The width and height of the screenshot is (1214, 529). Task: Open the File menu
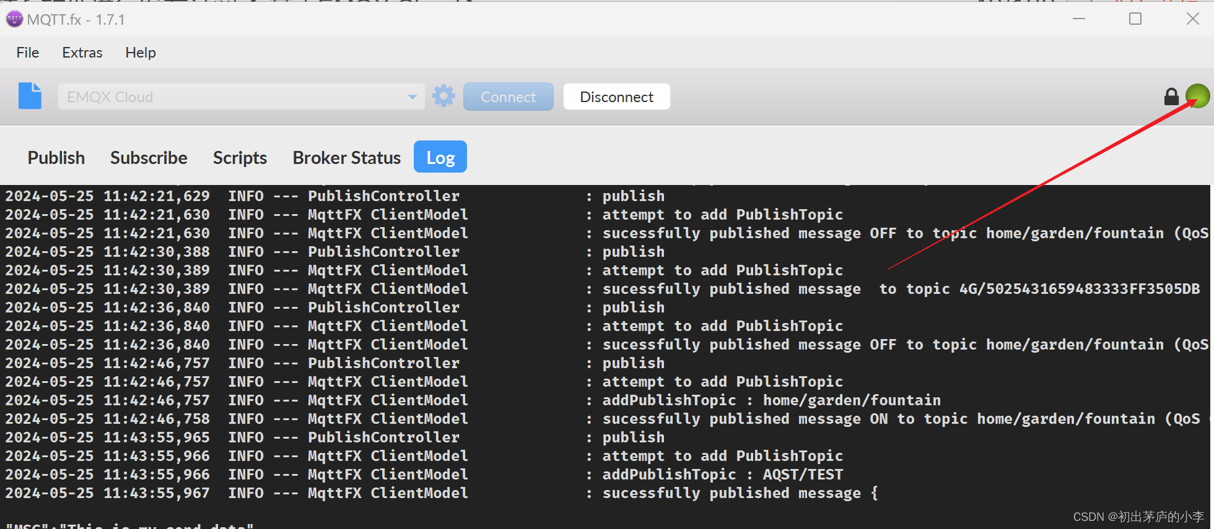coord(28,53)
